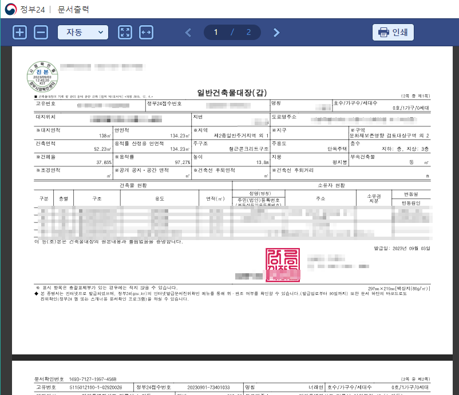Print the document using the 인쇄 button
The height and width of the screenshot is (395, 459).
(393, 32)
